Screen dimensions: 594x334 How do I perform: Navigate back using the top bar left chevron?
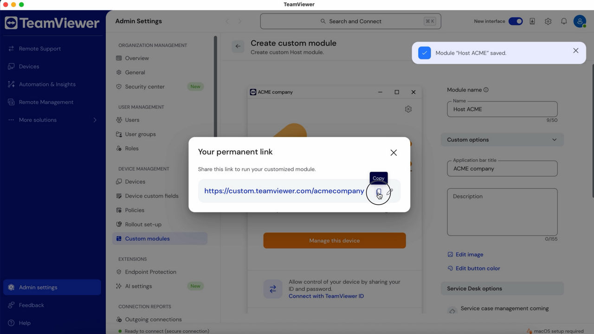[x=227, y=21]
